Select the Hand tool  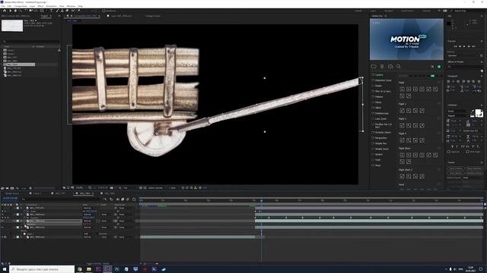click(x=15, y=11)
